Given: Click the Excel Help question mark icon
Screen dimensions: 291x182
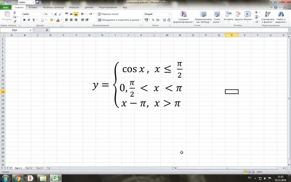Looking at the screenshot, I should (276, 7).
